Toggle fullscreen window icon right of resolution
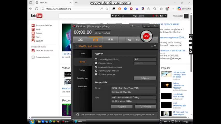The width and height of the screenshot is (221, 124). (155, 46)
